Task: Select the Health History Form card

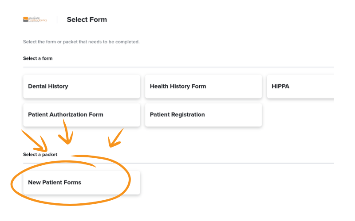Action: [x=203, y=86]
